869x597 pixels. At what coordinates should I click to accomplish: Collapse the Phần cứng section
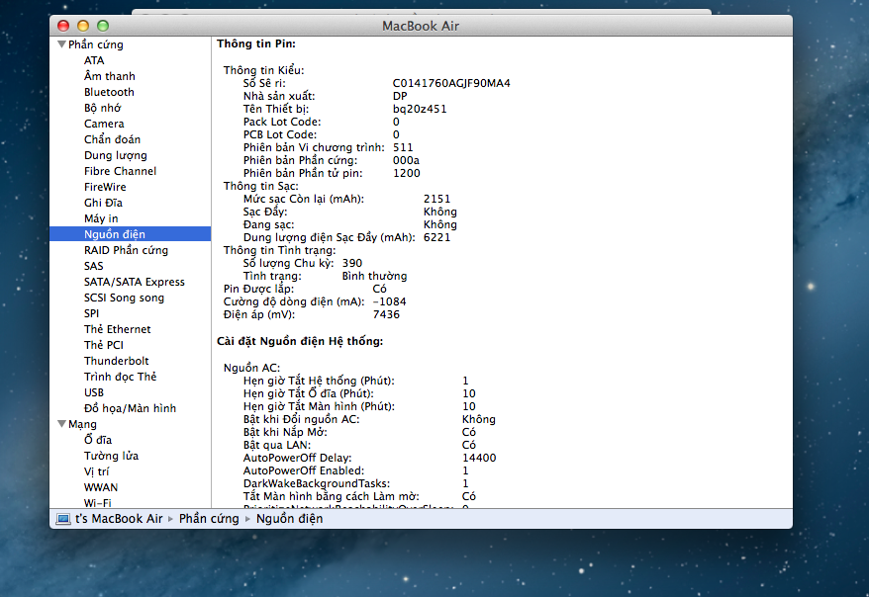tap(61, 44)
